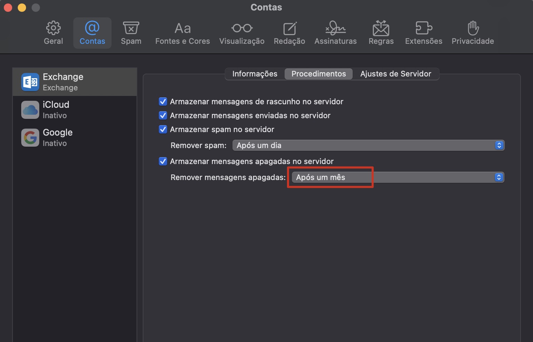The height and width of the screenshot is (342, 533).
Task: Open the Assinaturas preferences pane
Action: 335,32
